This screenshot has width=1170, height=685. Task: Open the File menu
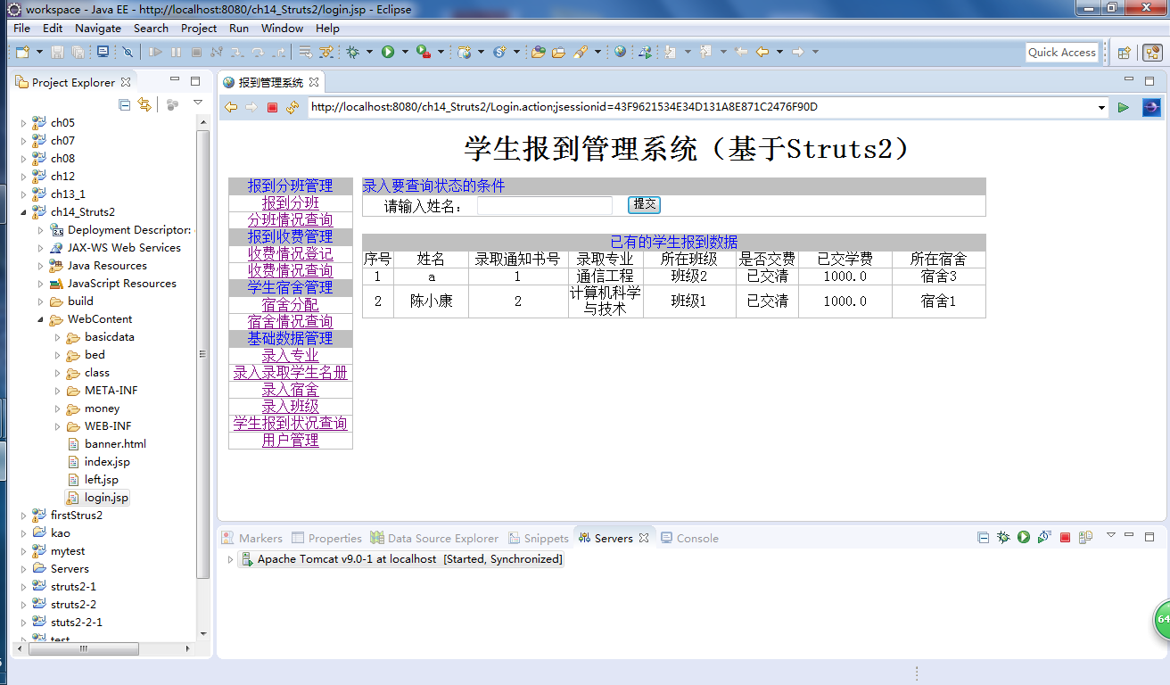[21, 28]
